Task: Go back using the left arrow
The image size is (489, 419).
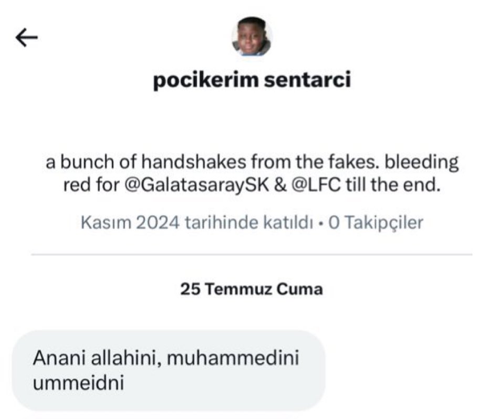Action: (x=27, y=37)
